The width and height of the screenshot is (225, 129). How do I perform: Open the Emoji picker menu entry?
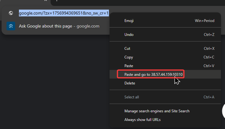click(x=165, y=21)
